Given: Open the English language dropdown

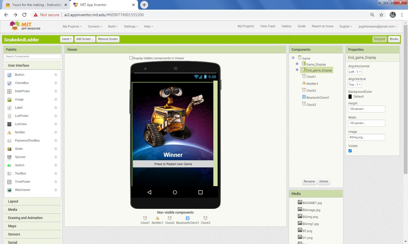Looking at the screenshot, I should pos(346,26).
